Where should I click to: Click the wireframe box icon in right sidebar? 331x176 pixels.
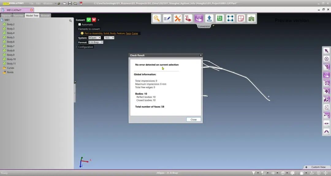coord(326,107)
